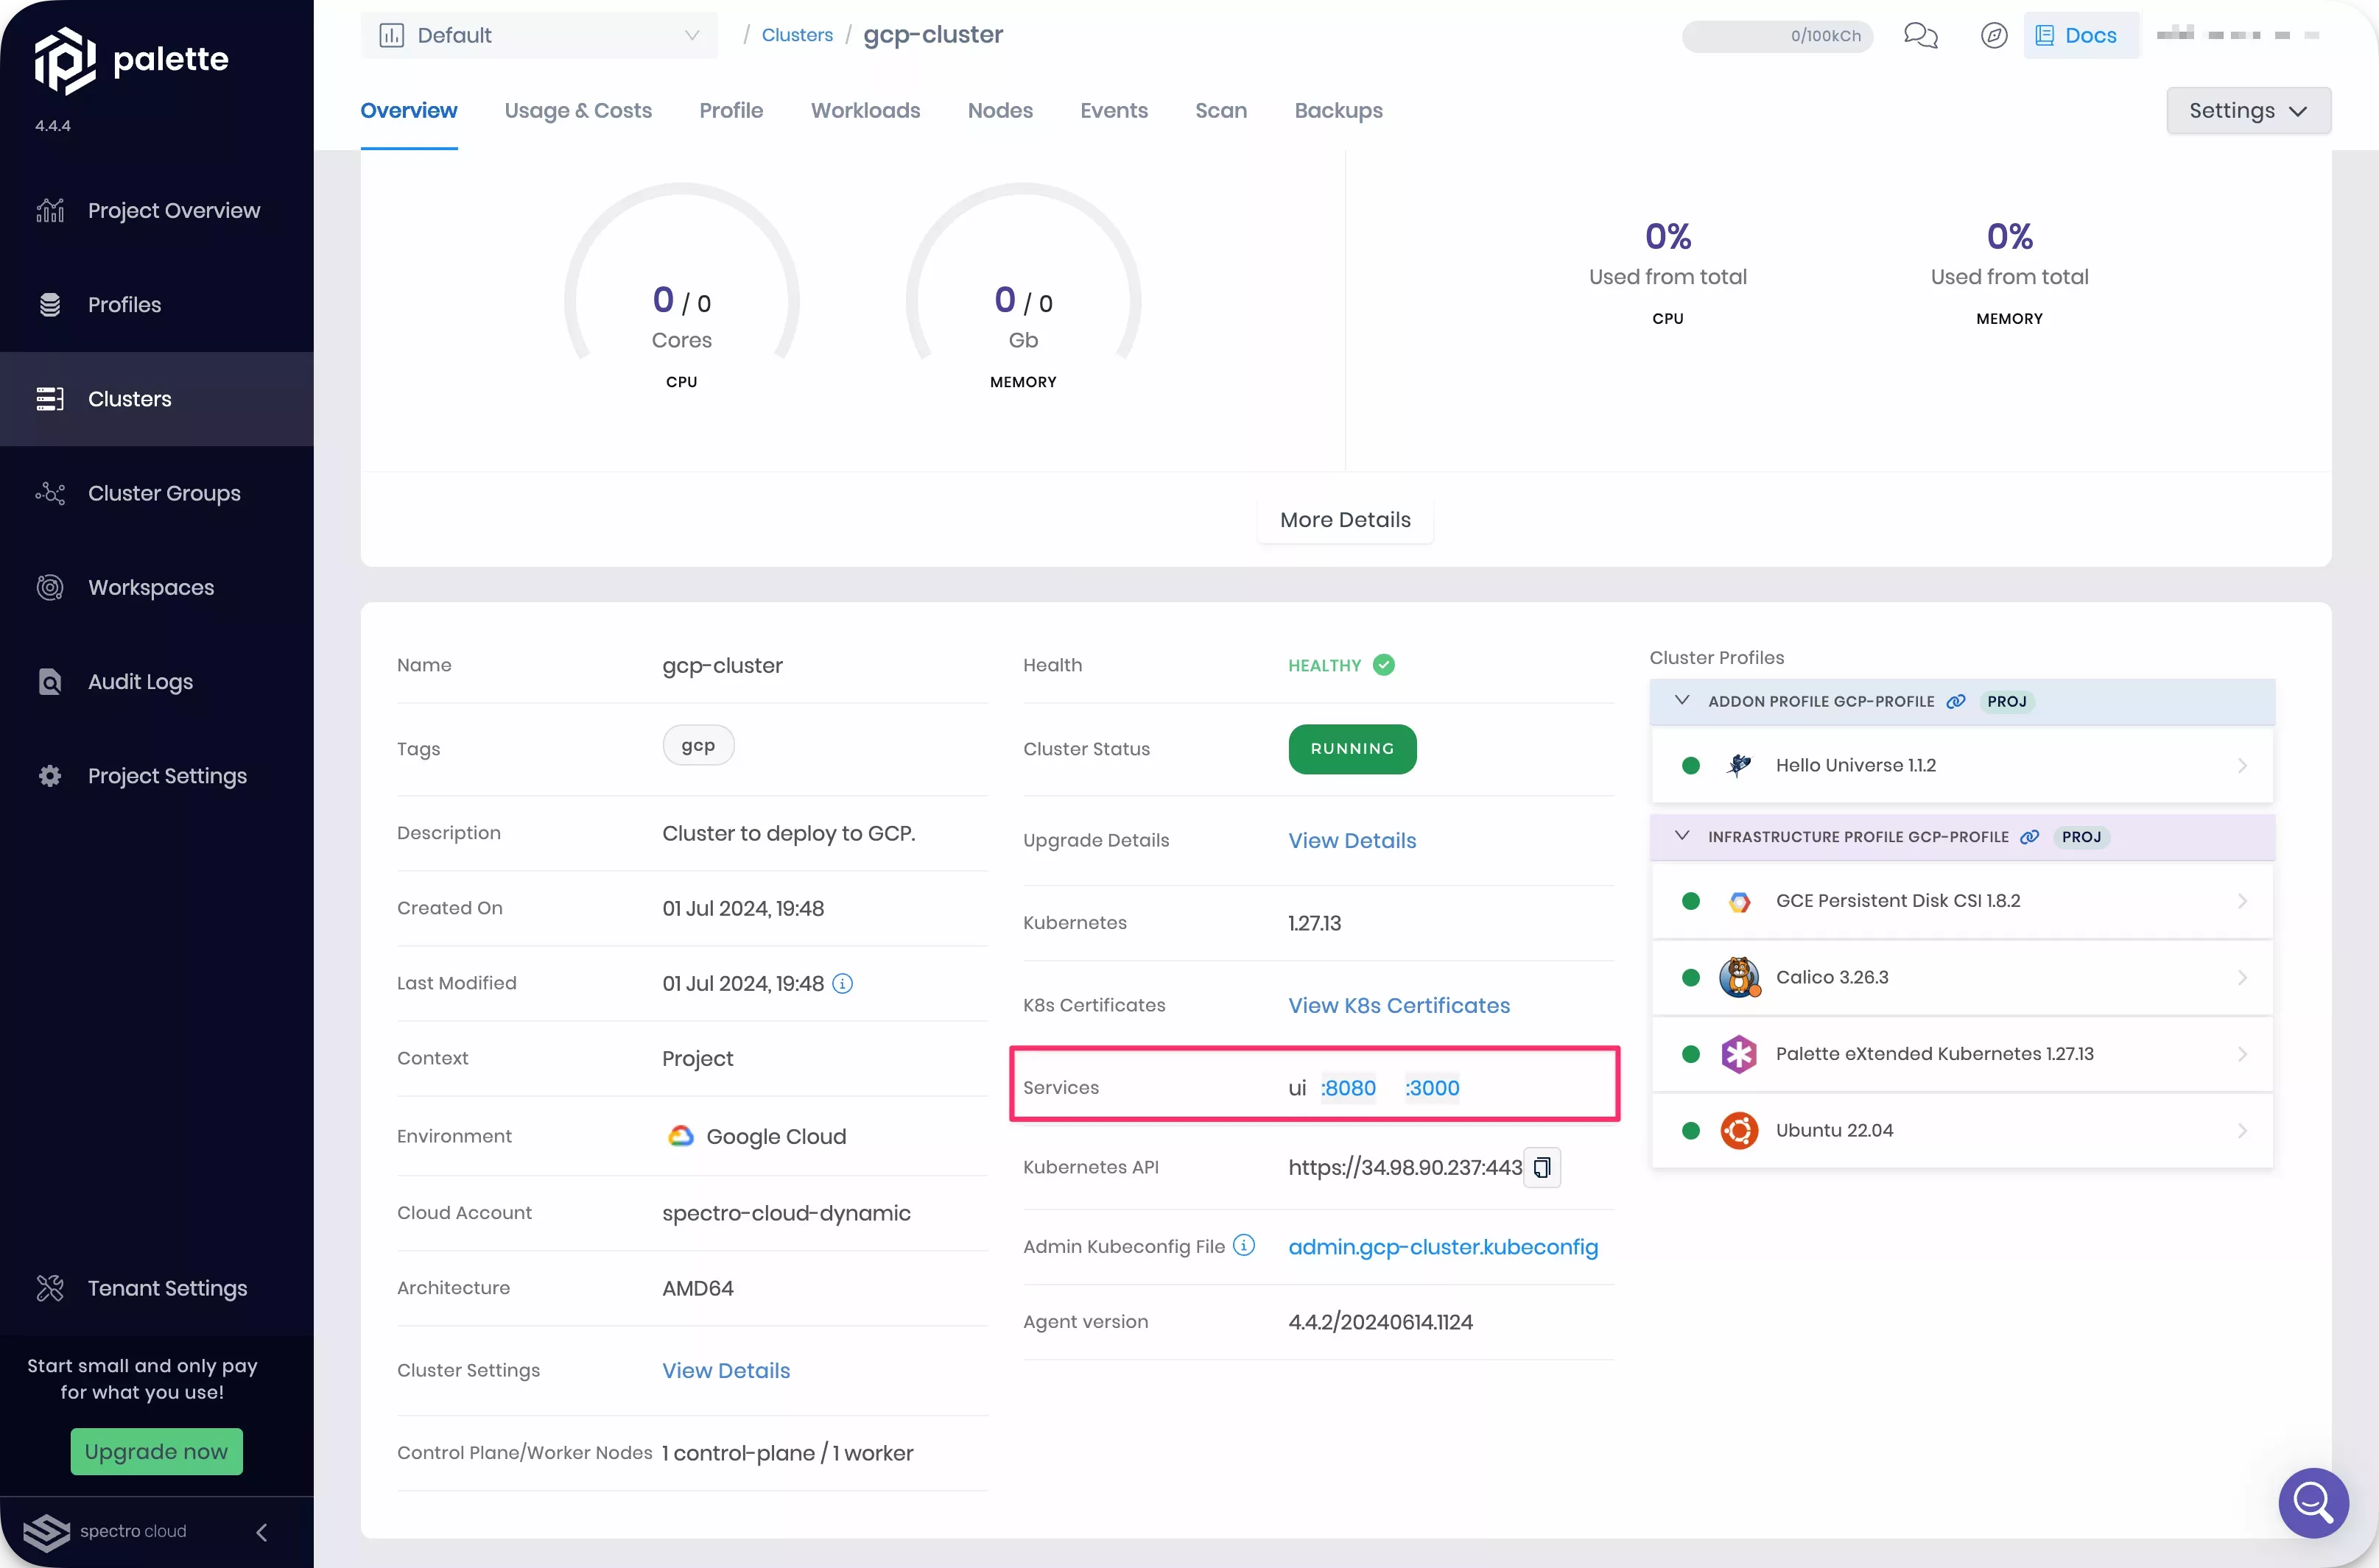Click the HEALTHY status text
This screenshot has height=1568, width=2379.
coord(1324,666)
